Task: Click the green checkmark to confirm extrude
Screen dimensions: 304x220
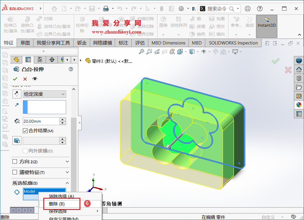Action: (x=15, y=79)
